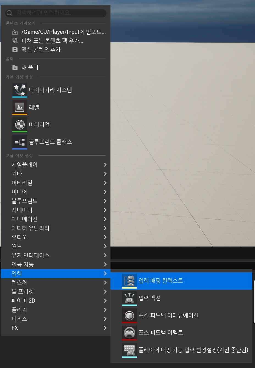Expand the 애니메이션 chevron
Screen dimensions: 255x368
coord(105,219)
